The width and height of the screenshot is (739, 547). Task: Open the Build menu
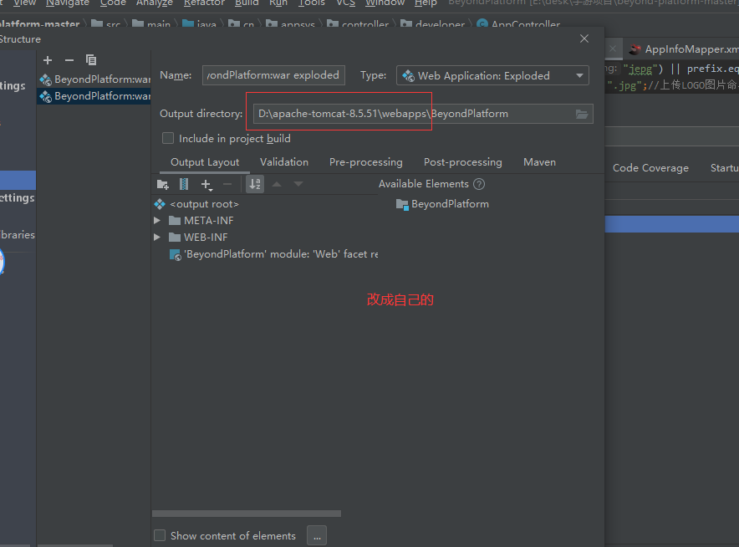(x=247, y=3)
